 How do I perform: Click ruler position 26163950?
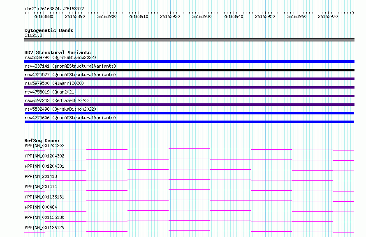[265, 16]
